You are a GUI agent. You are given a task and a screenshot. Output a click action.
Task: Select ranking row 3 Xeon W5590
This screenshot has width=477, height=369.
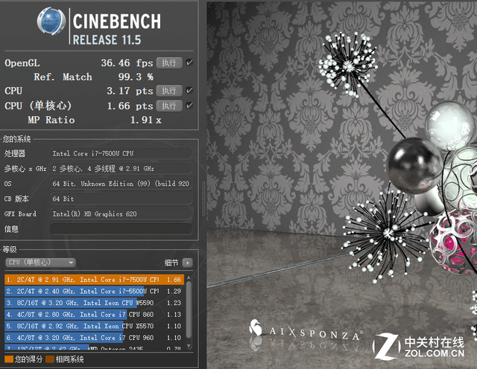point(95,303)
